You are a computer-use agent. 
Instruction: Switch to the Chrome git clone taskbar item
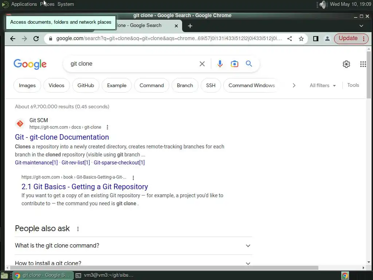click(42, 276)
